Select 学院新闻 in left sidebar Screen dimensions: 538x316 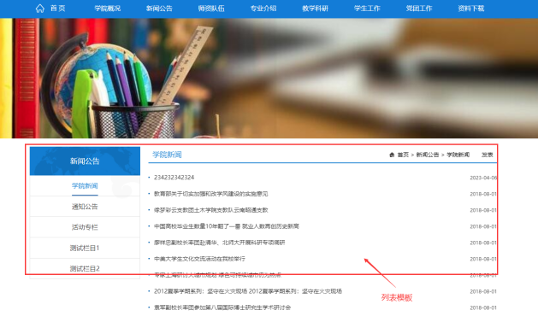(85, 186)
